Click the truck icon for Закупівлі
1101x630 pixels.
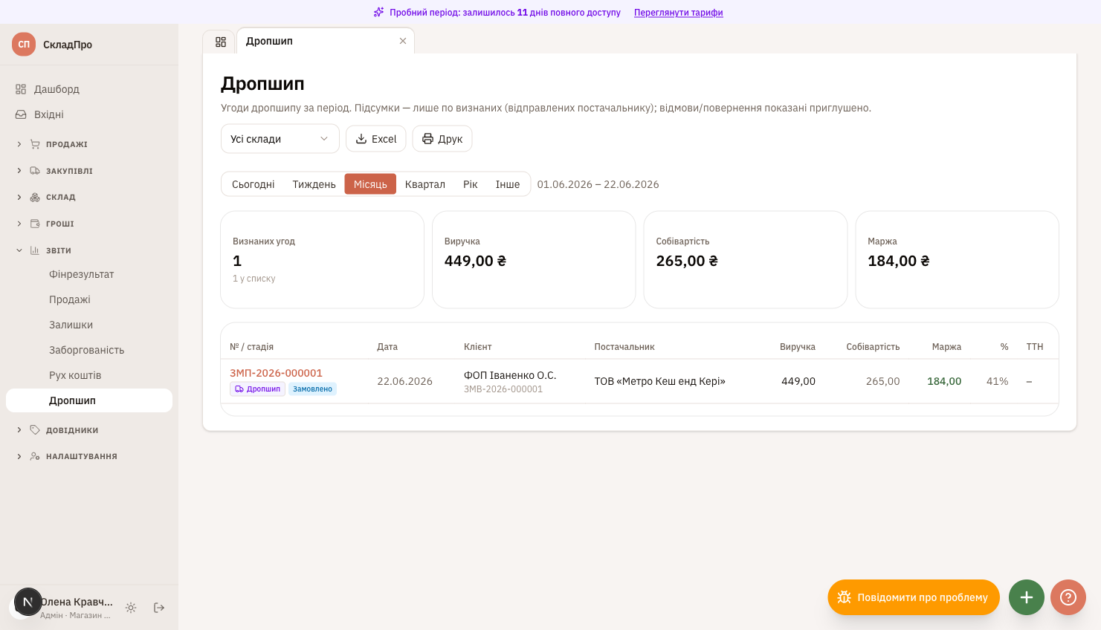pyautogui.click(x=35, y=171)
